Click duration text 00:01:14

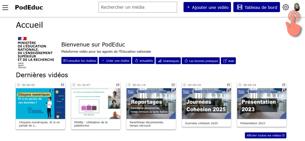pyautogui.click(x=139, y=85)
